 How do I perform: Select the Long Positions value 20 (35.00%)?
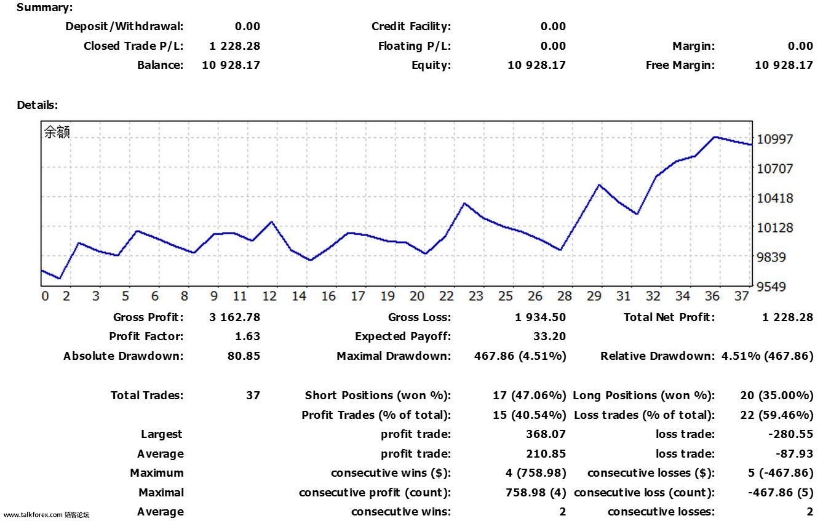(x=777, y=396)
